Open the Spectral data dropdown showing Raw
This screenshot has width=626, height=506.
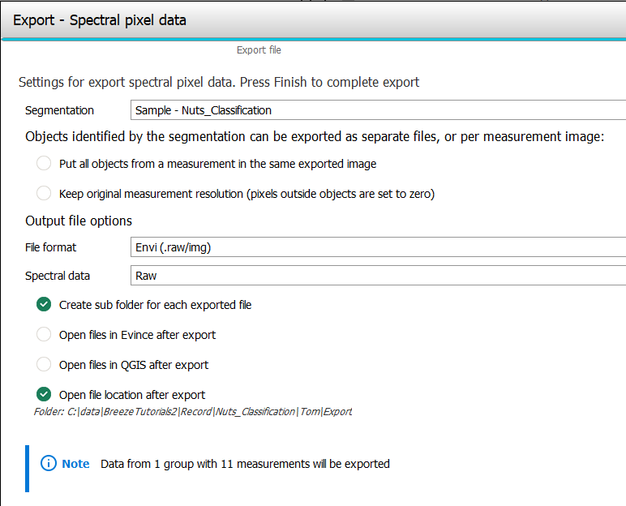378,276
